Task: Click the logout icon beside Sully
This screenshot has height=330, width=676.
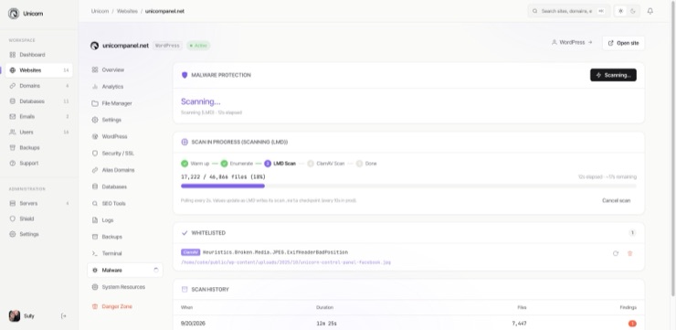Action: coord(64,315)
